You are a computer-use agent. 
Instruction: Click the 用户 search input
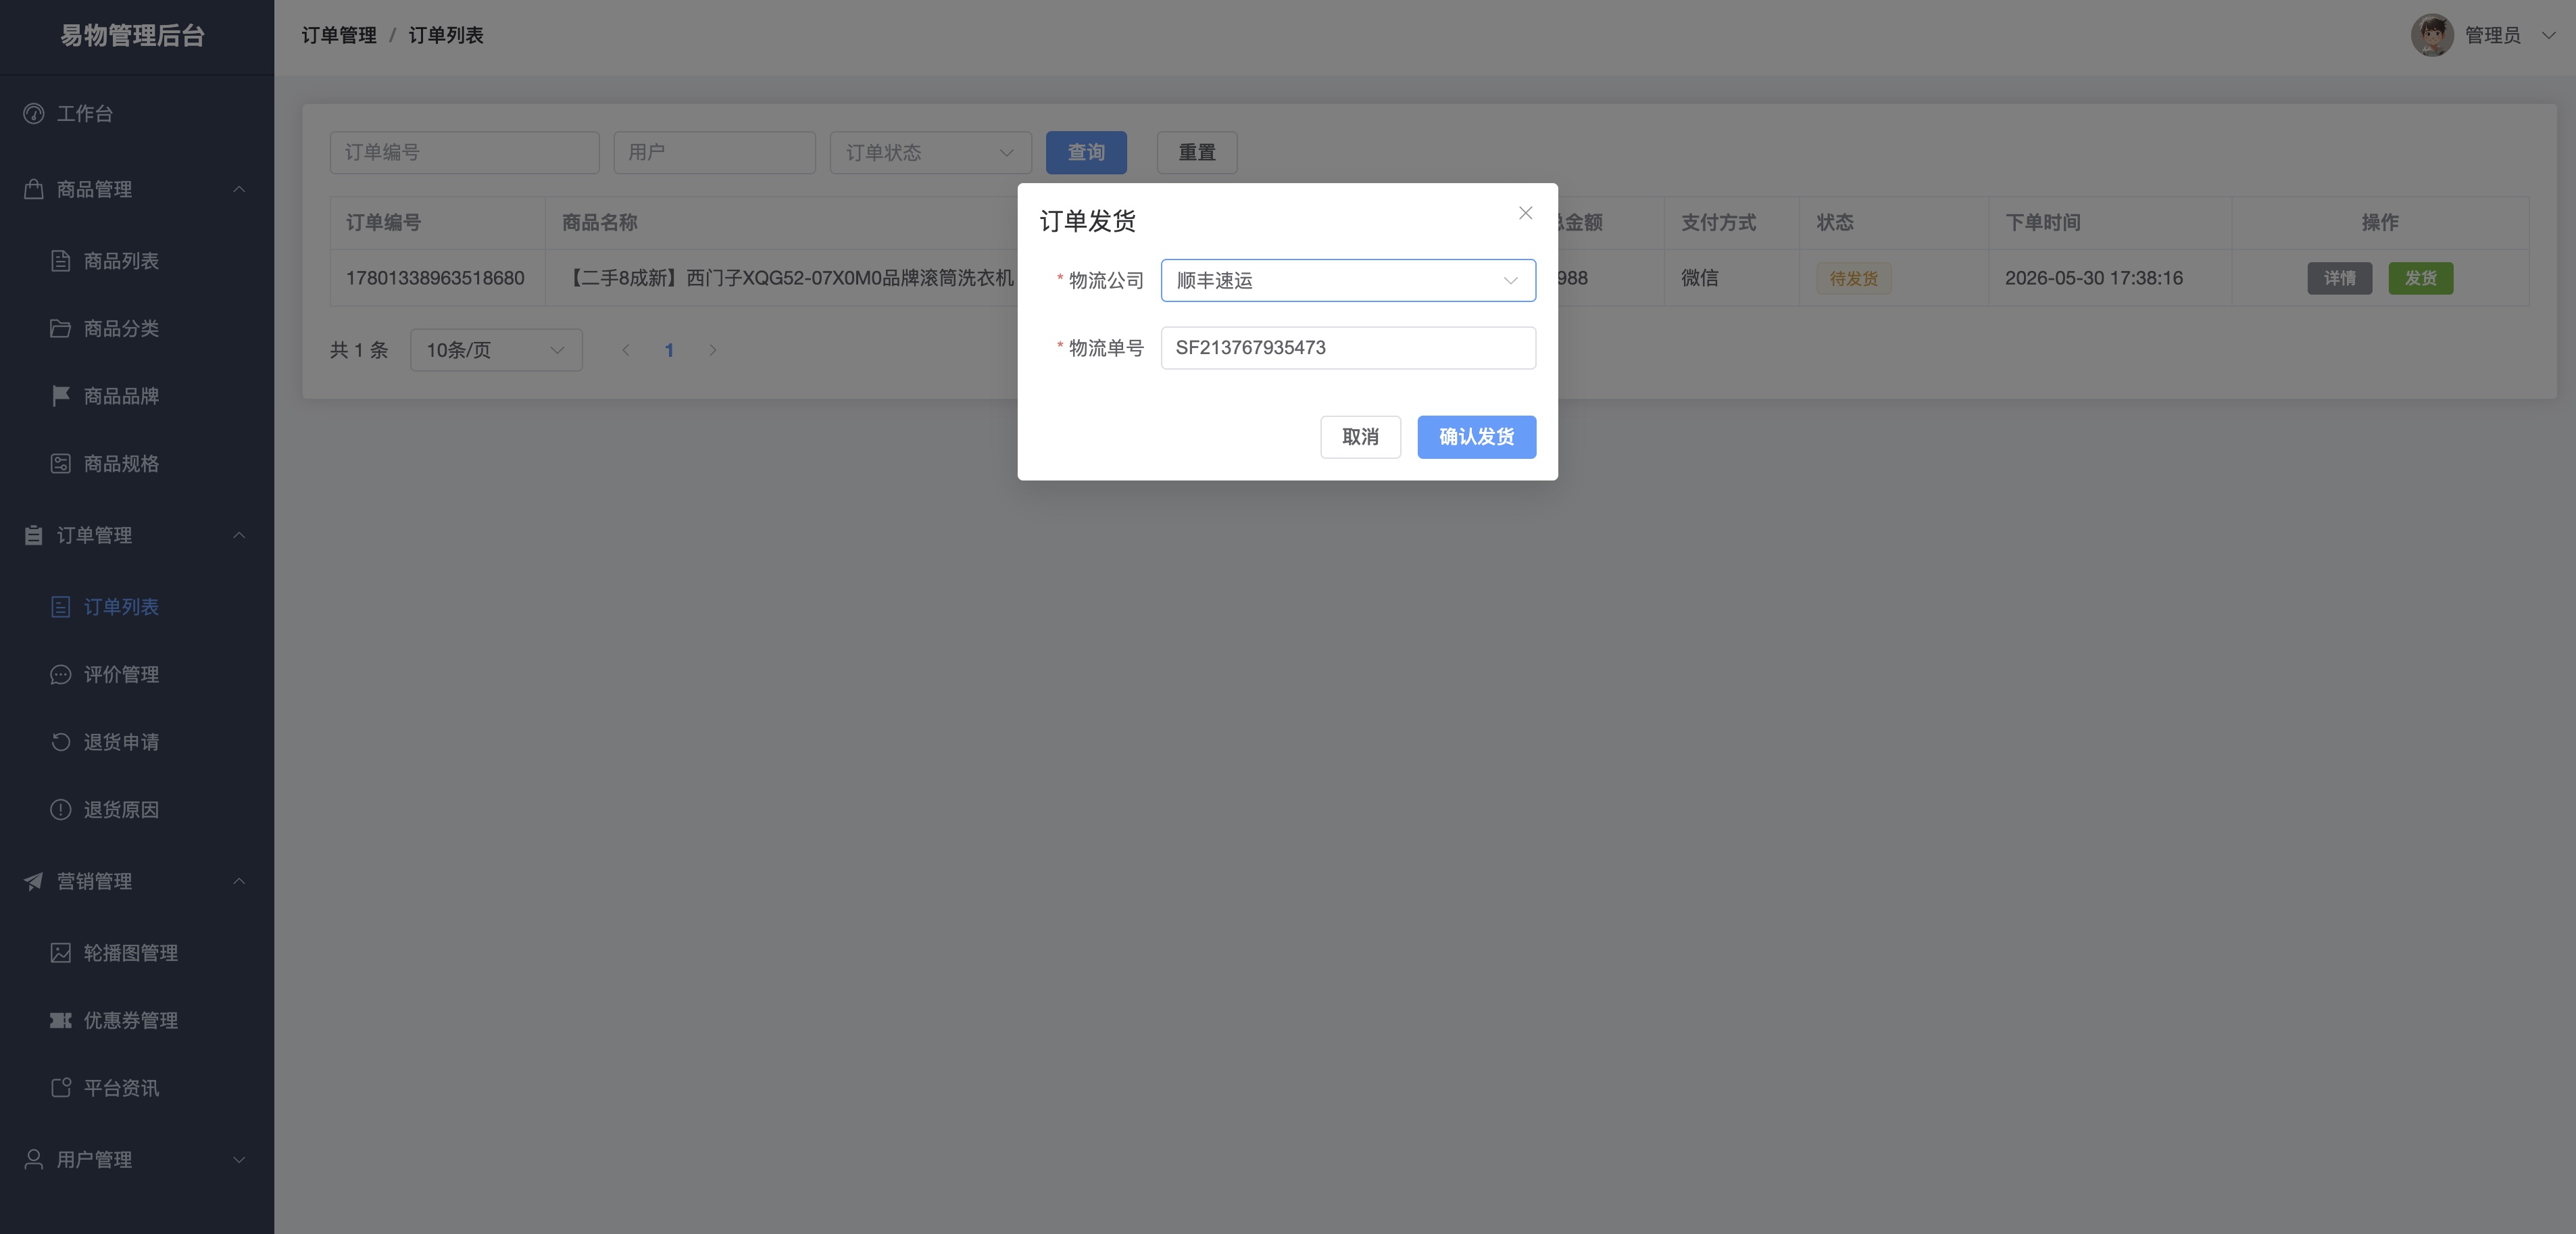pos(714,153)
